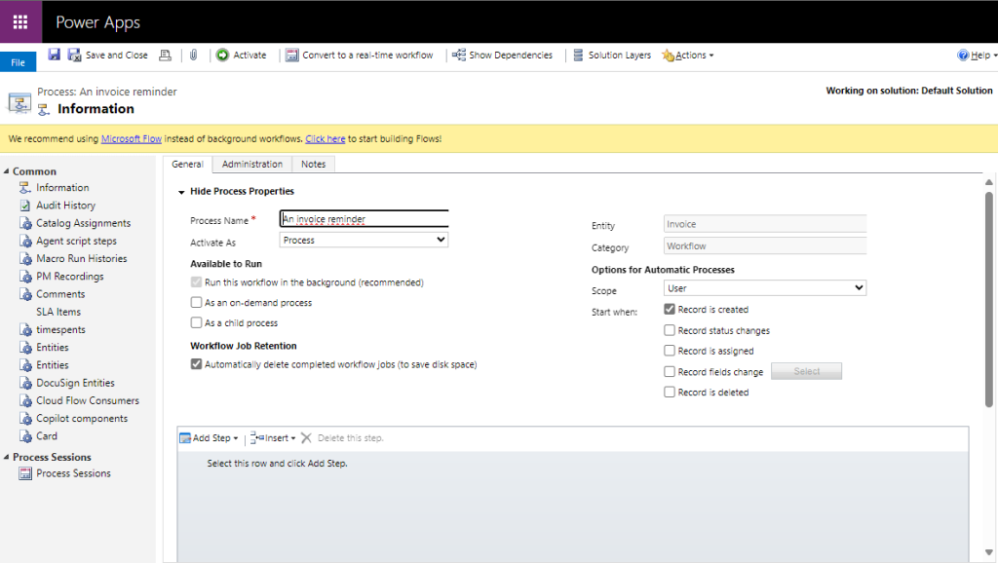
Task: Switch to the General tab
Action: click(187, 165)
